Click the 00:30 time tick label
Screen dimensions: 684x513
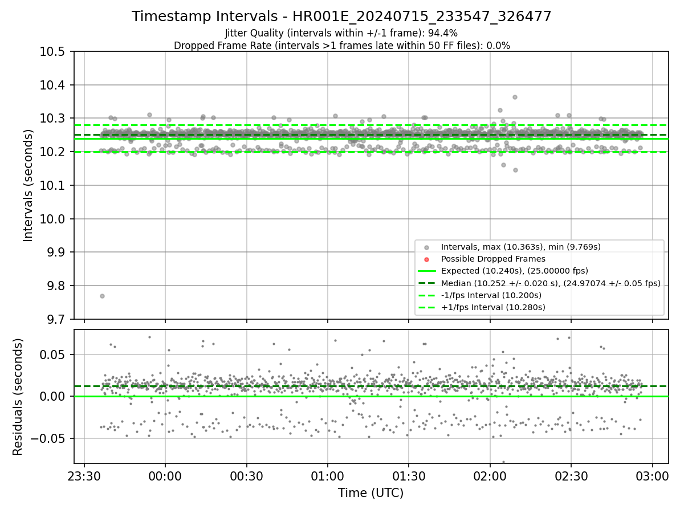coord(246,475)
